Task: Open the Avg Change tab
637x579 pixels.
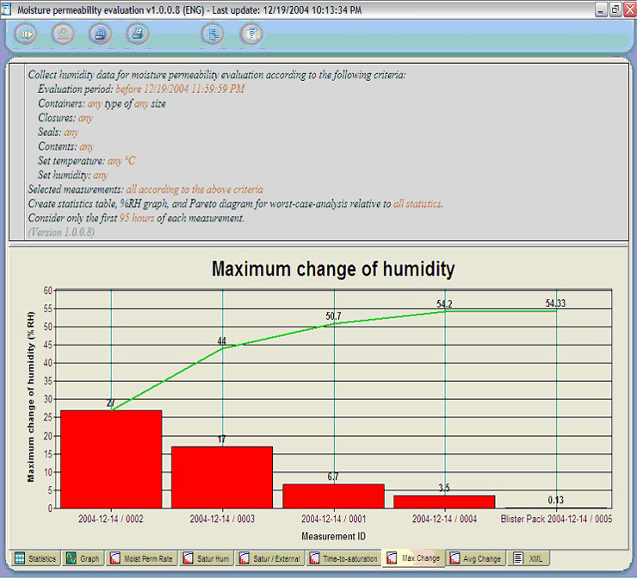Action: pyautogui.click(x=476, y=558)
